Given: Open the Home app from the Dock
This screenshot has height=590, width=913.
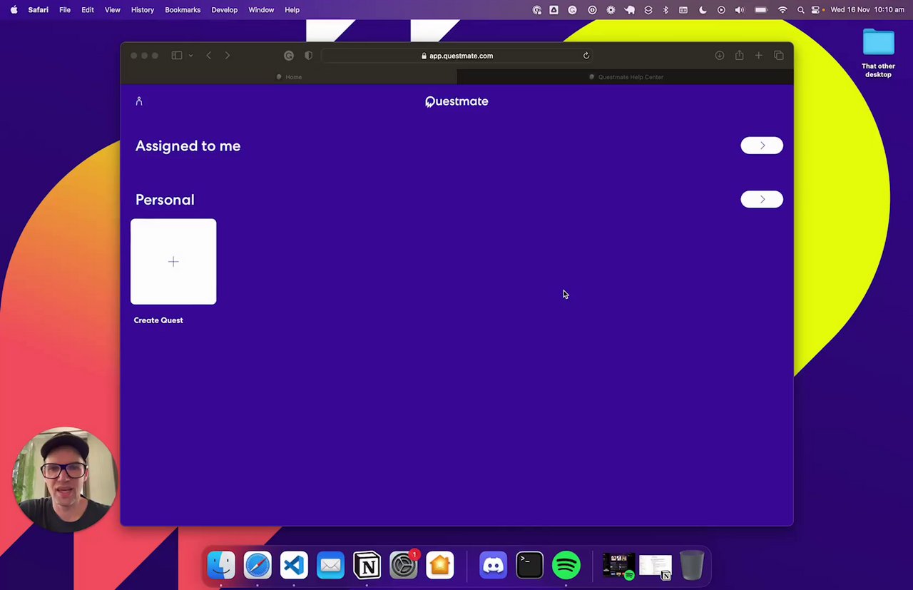Looking at the screenshot, I should (440, 566).
